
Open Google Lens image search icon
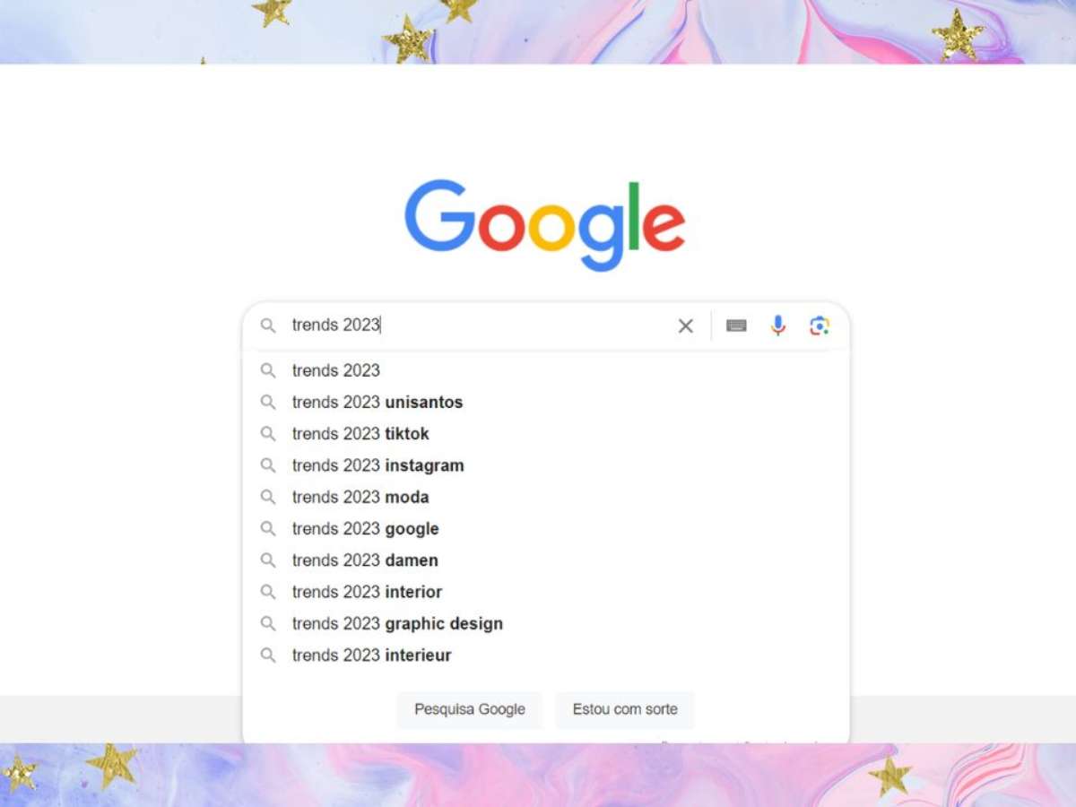pos(820,325)
